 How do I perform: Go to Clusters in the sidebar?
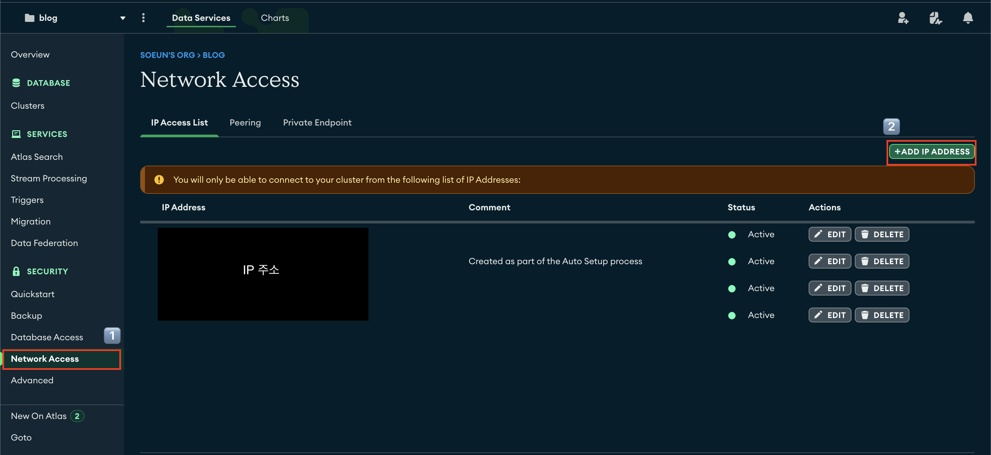click(x=28, y=106)
